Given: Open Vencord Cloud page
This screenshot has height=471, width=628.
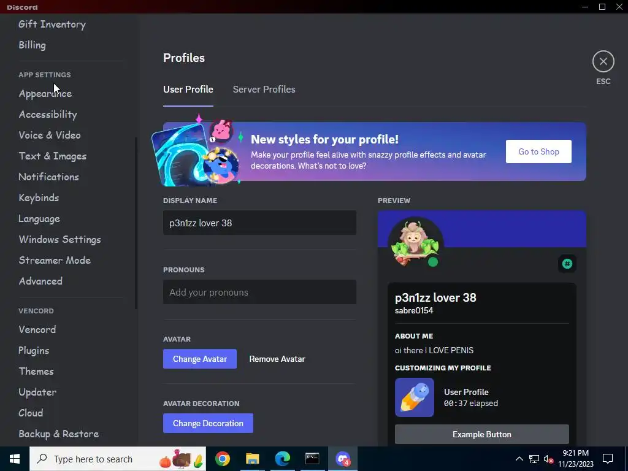Looking at the screenshot, I should tap(31, 413).
